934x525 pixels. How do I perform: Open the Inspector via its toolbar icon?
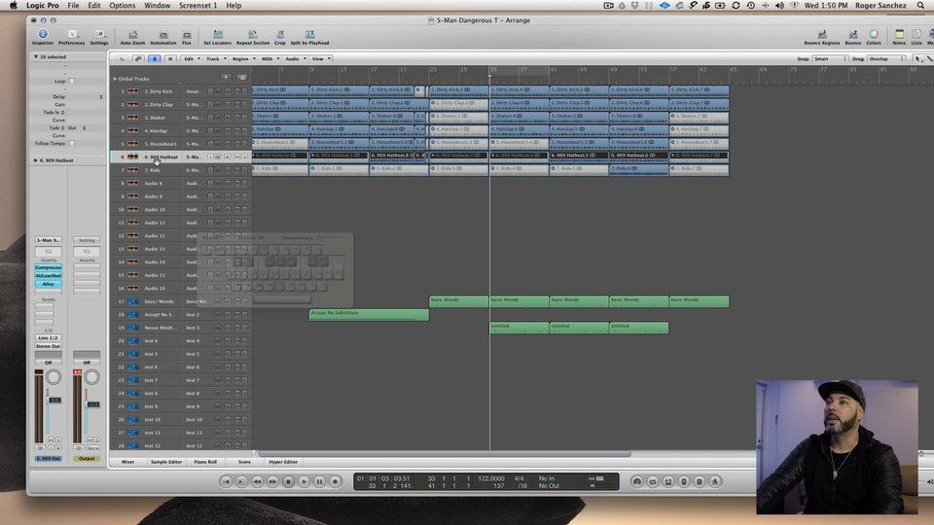click(x=42, y=37)
